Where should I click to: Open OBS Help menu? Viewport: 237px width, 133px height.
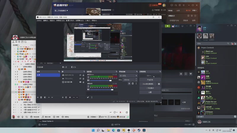click(94, 20)
